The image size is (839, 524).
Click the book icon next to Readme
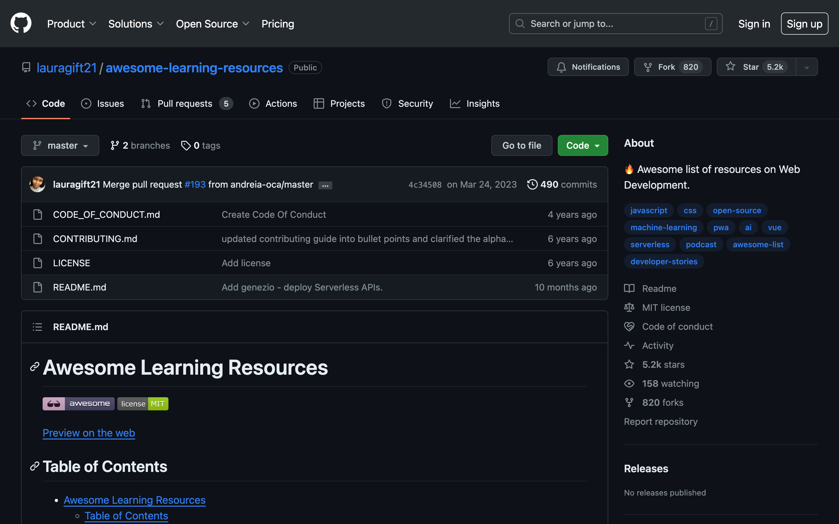coord(629,288)
